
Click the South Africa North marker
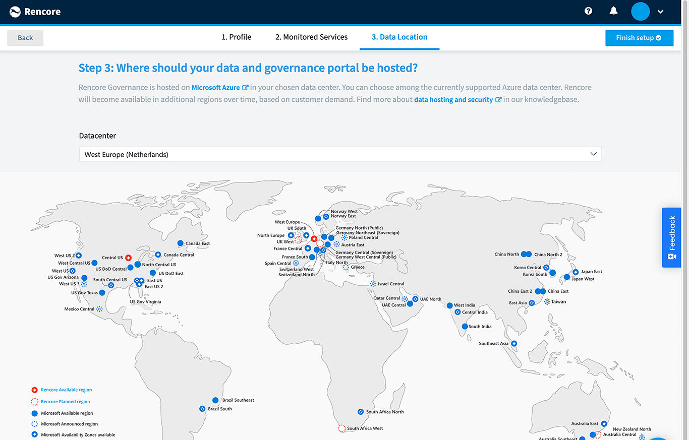(361, 412)
